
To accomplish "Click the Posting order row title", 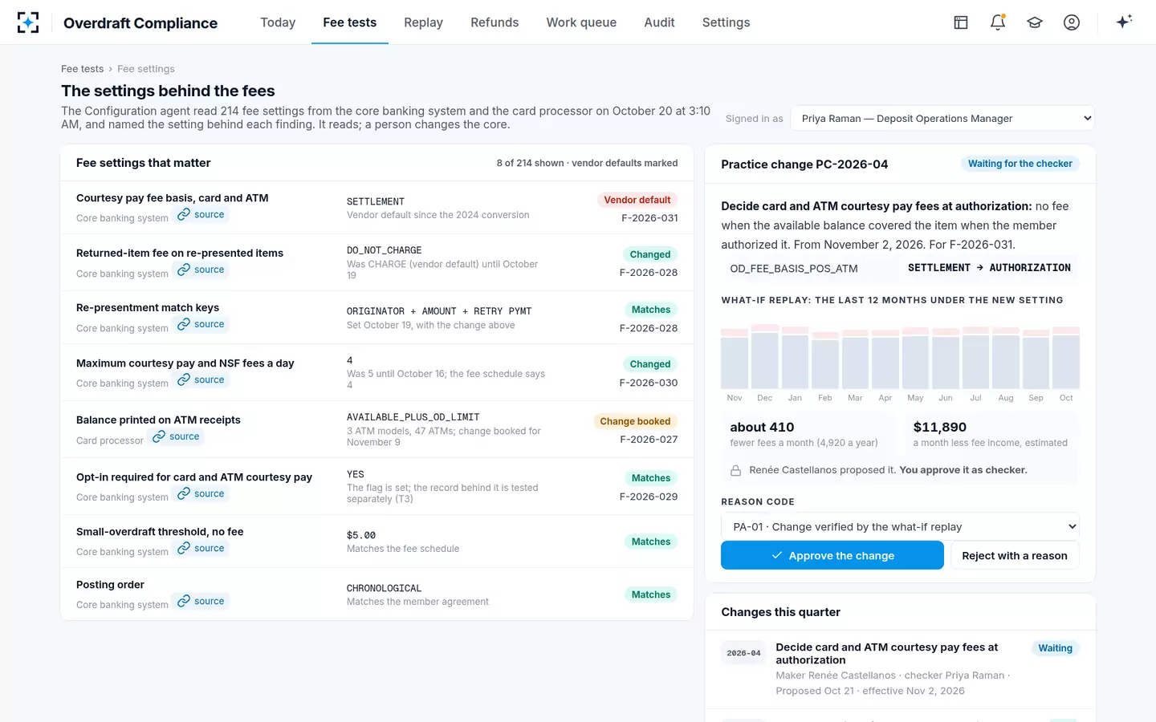I will point(110,585).
